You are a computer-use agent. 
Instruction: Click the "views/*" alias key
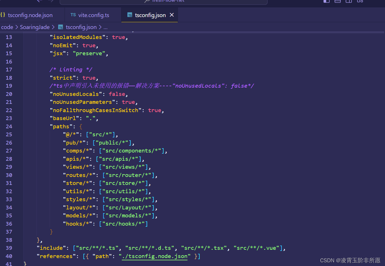click(78, 167)
